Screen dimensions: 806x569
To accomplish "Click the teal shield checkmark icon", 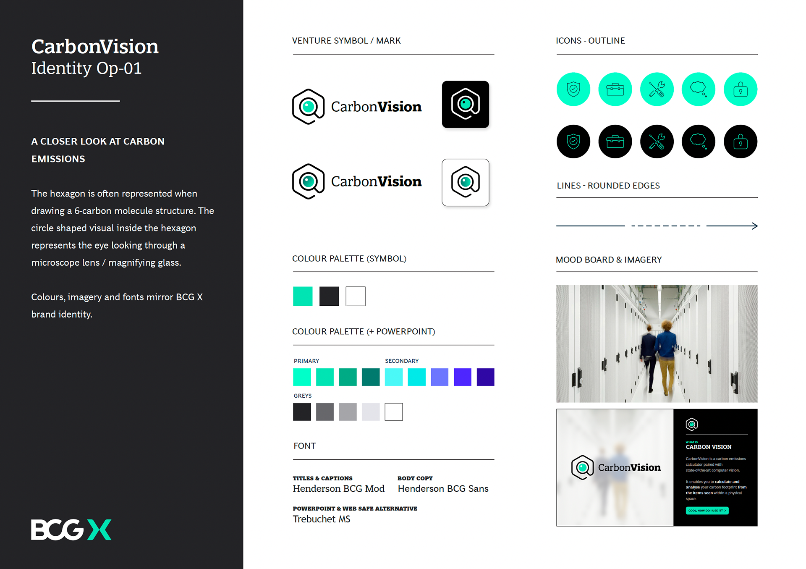I will 573,89.
